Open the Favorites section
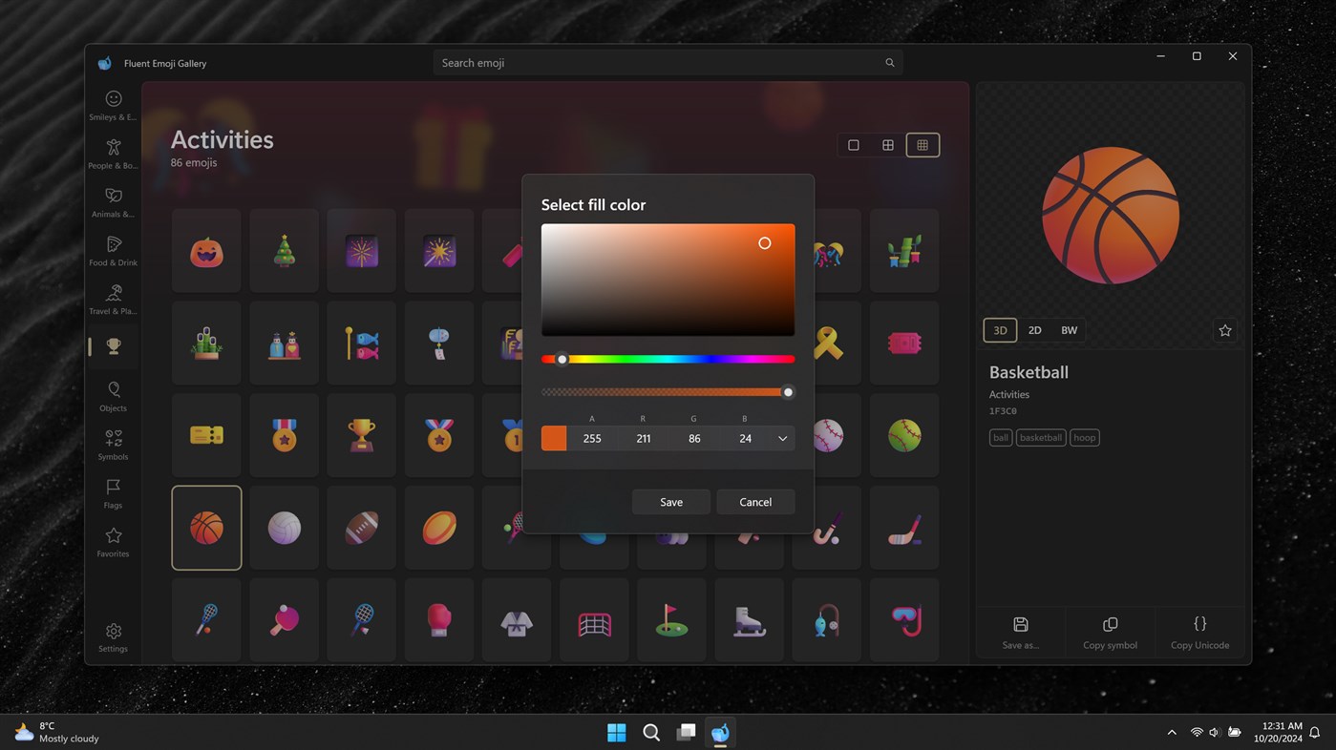This screenshot has height=750, width=1336. (113, 538)
